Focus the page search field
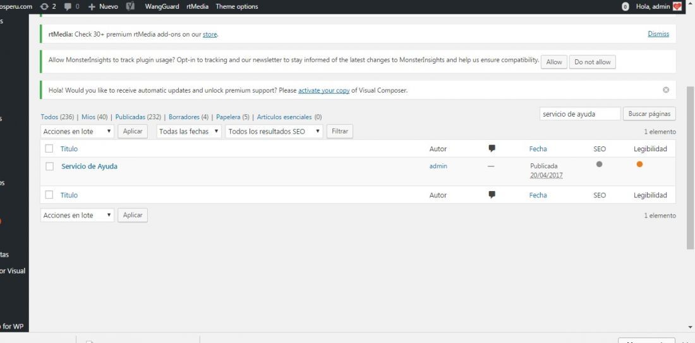Image resolution: width=695 pixels, height=343 pixels. coord(580,113)
